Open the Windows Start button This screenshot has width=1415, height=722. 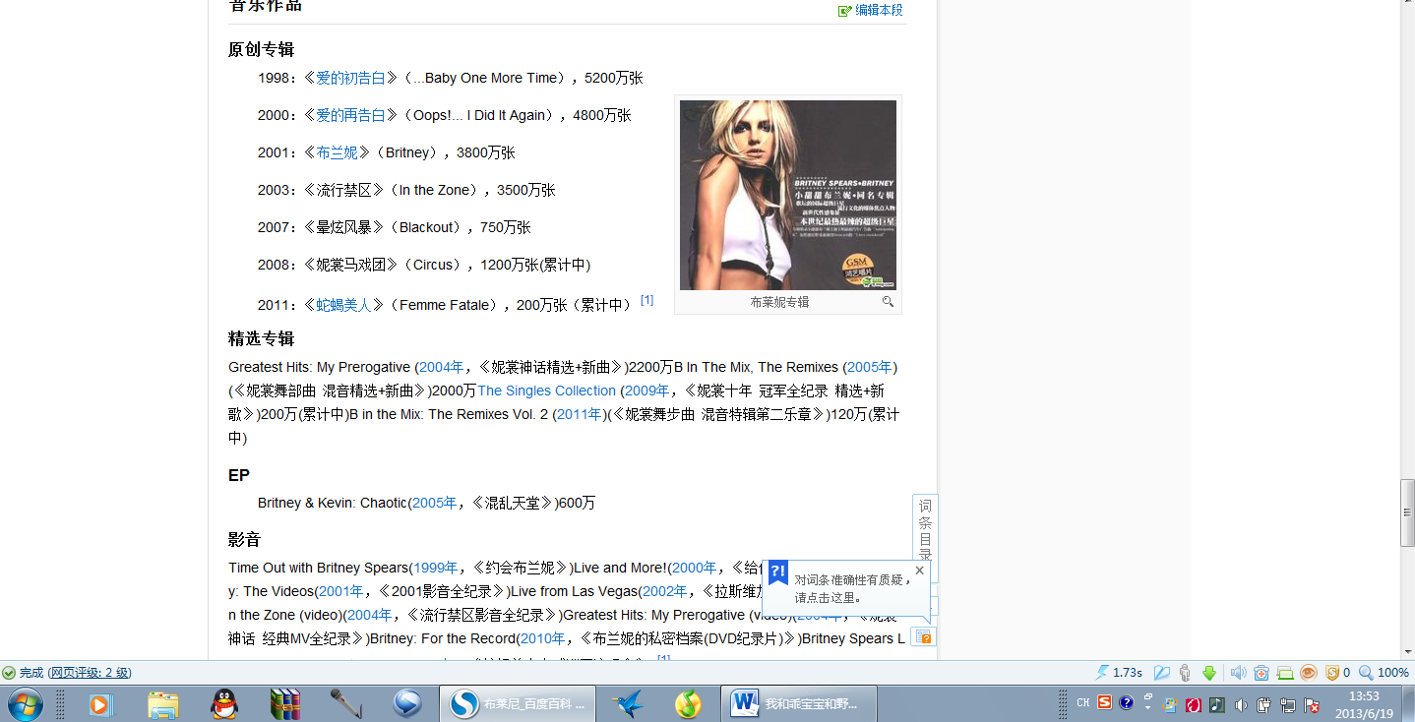point(25,704)
